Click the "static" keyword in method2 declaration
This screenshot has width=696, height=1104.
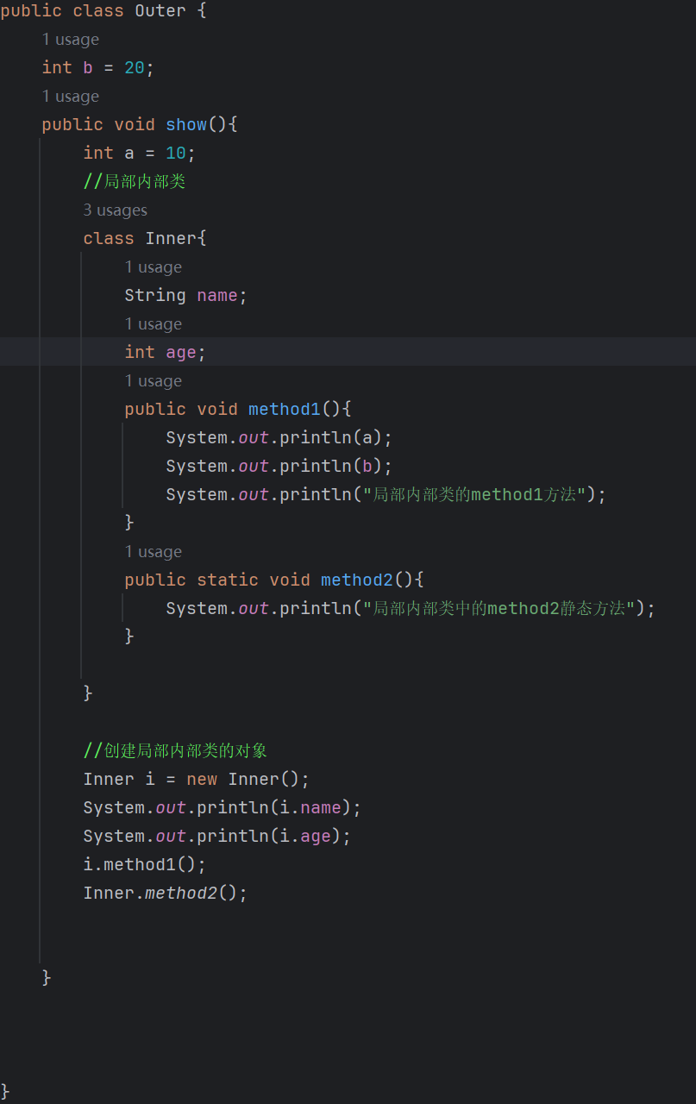228,580
